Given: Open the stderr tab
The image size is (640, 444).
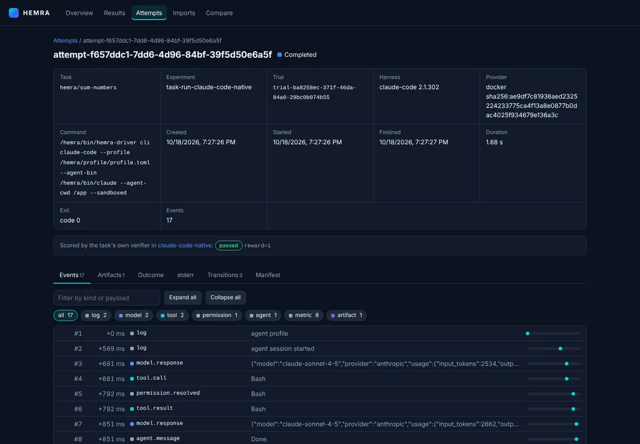Looking at the screenshot, I should [x=186, y=275].
